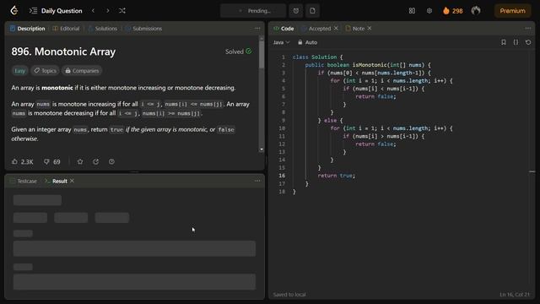Open the feedback help circle icon
The image size is (540, 304).
pos(111,161)
